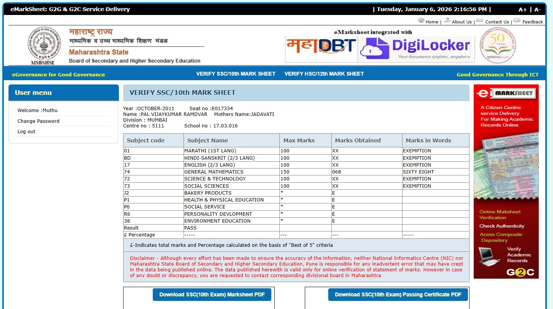
Task: Log out from the User menu
Action: (26, 131)
